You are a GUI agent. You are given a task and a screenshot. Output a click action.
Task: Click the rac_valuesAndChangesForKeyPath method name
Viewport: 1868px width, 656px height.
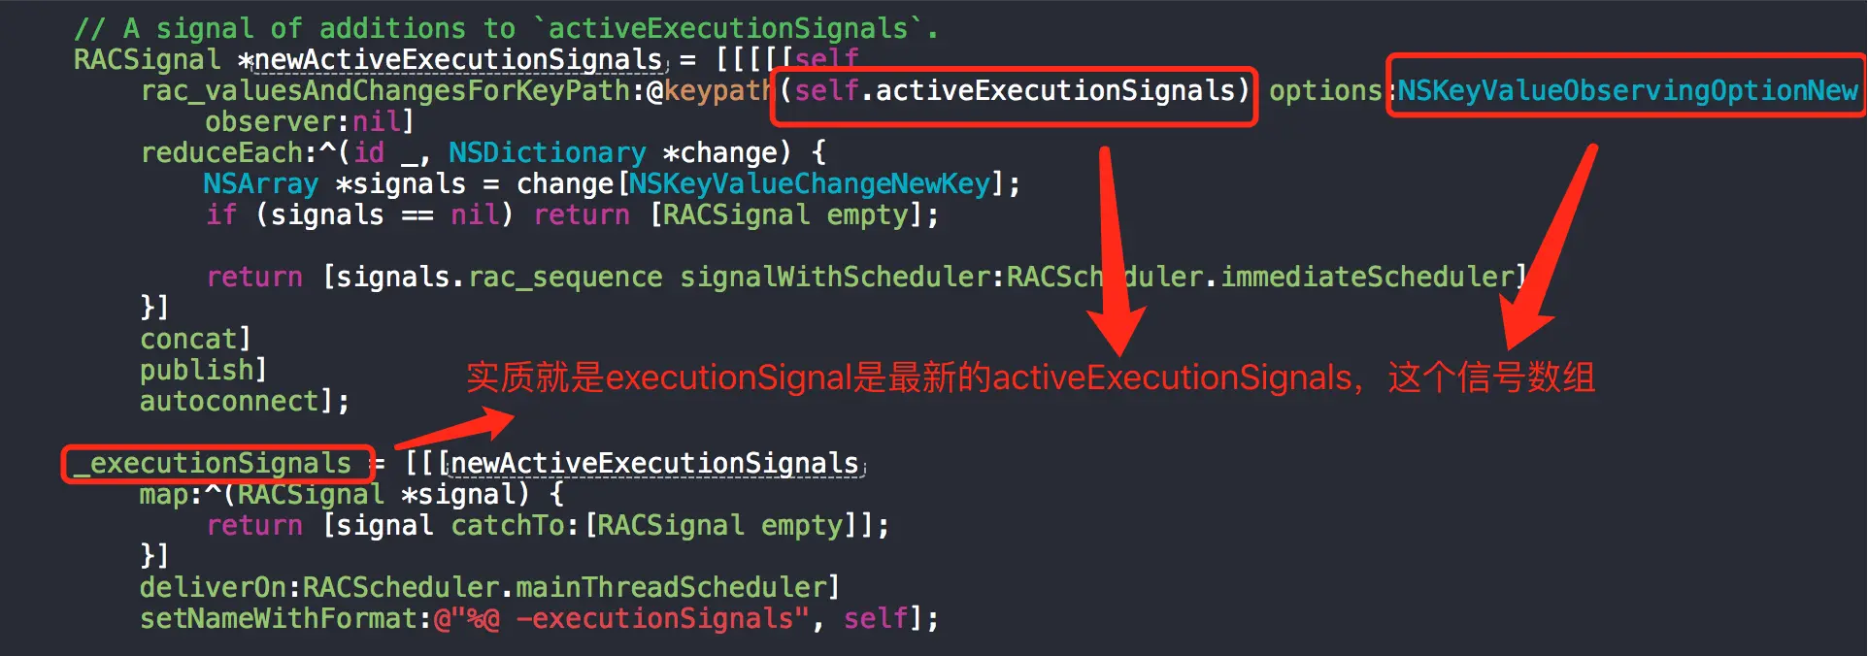[x=385, y=91]
